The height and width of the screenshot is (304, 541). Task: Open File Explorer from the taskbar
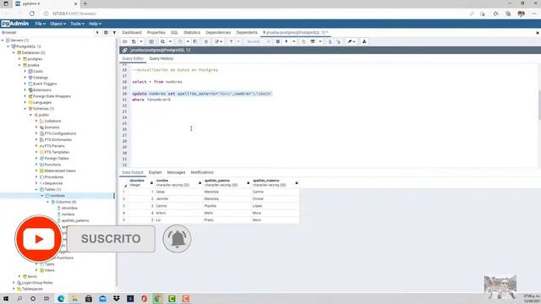(74, 298)
